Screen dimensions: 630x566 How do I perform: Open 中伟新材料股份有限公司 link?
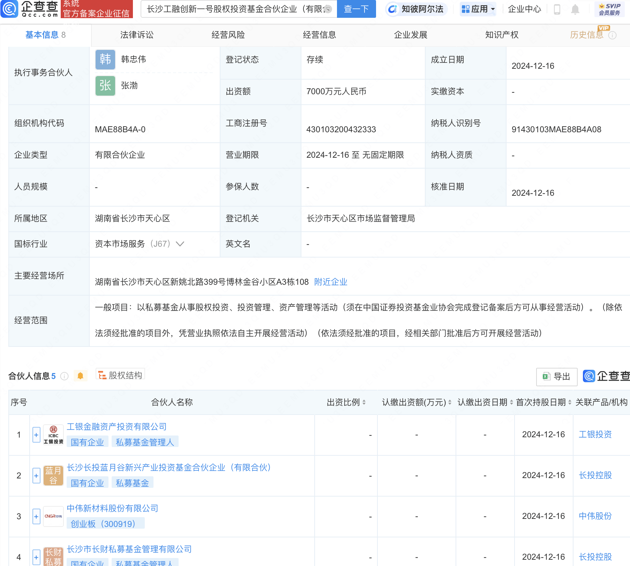112,508
